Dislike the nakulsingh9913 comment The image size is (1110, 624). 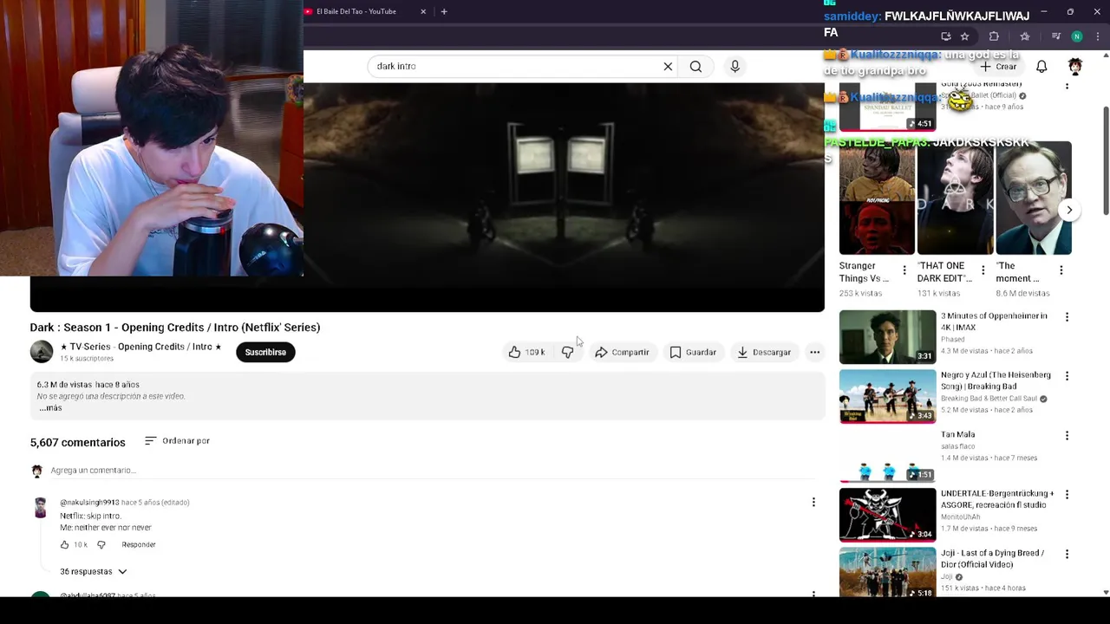click(101, 544)
